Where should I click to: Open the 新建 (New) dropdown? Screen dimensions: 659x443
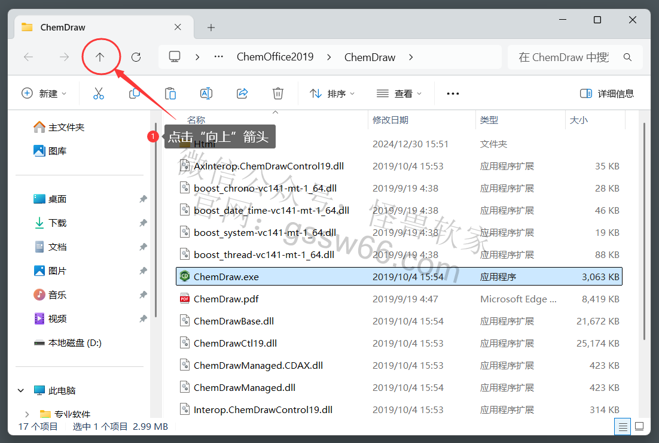coord(44,93)
